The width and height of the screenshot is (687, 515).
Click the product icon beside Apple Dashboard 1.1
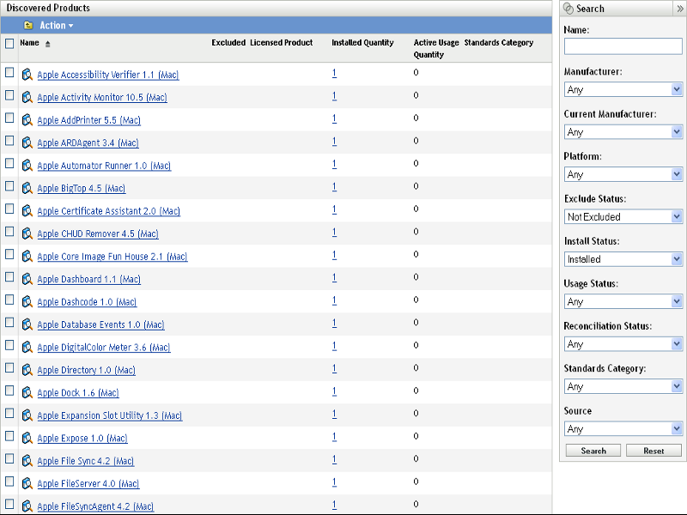point(27,279)
